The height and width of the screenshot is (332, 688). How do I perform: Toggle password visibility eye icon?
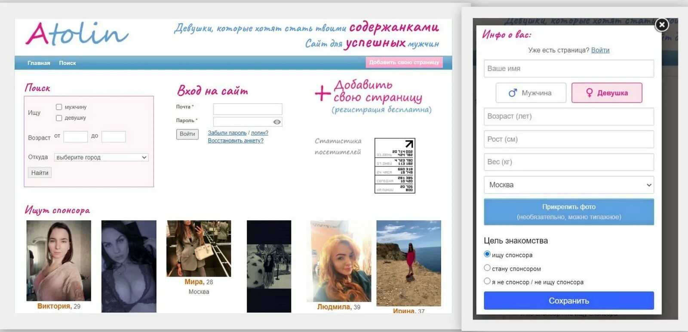pyautogui.click(x=277, y=122)
